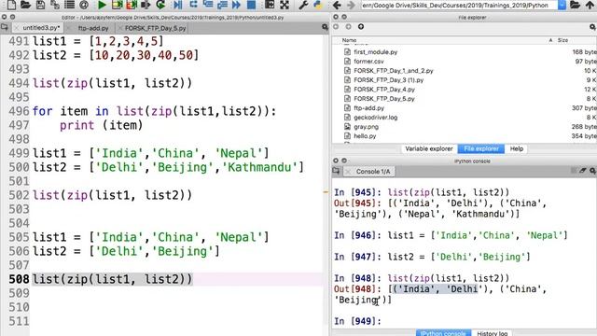Viewport: 597px width, 336px height.
Task: Maximize the current pane
Action: (270, 5)
